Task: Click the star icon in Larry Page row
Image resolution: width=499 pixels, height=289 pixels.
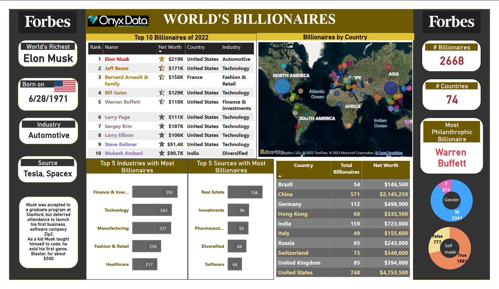Action: click(x=162, y=117)
